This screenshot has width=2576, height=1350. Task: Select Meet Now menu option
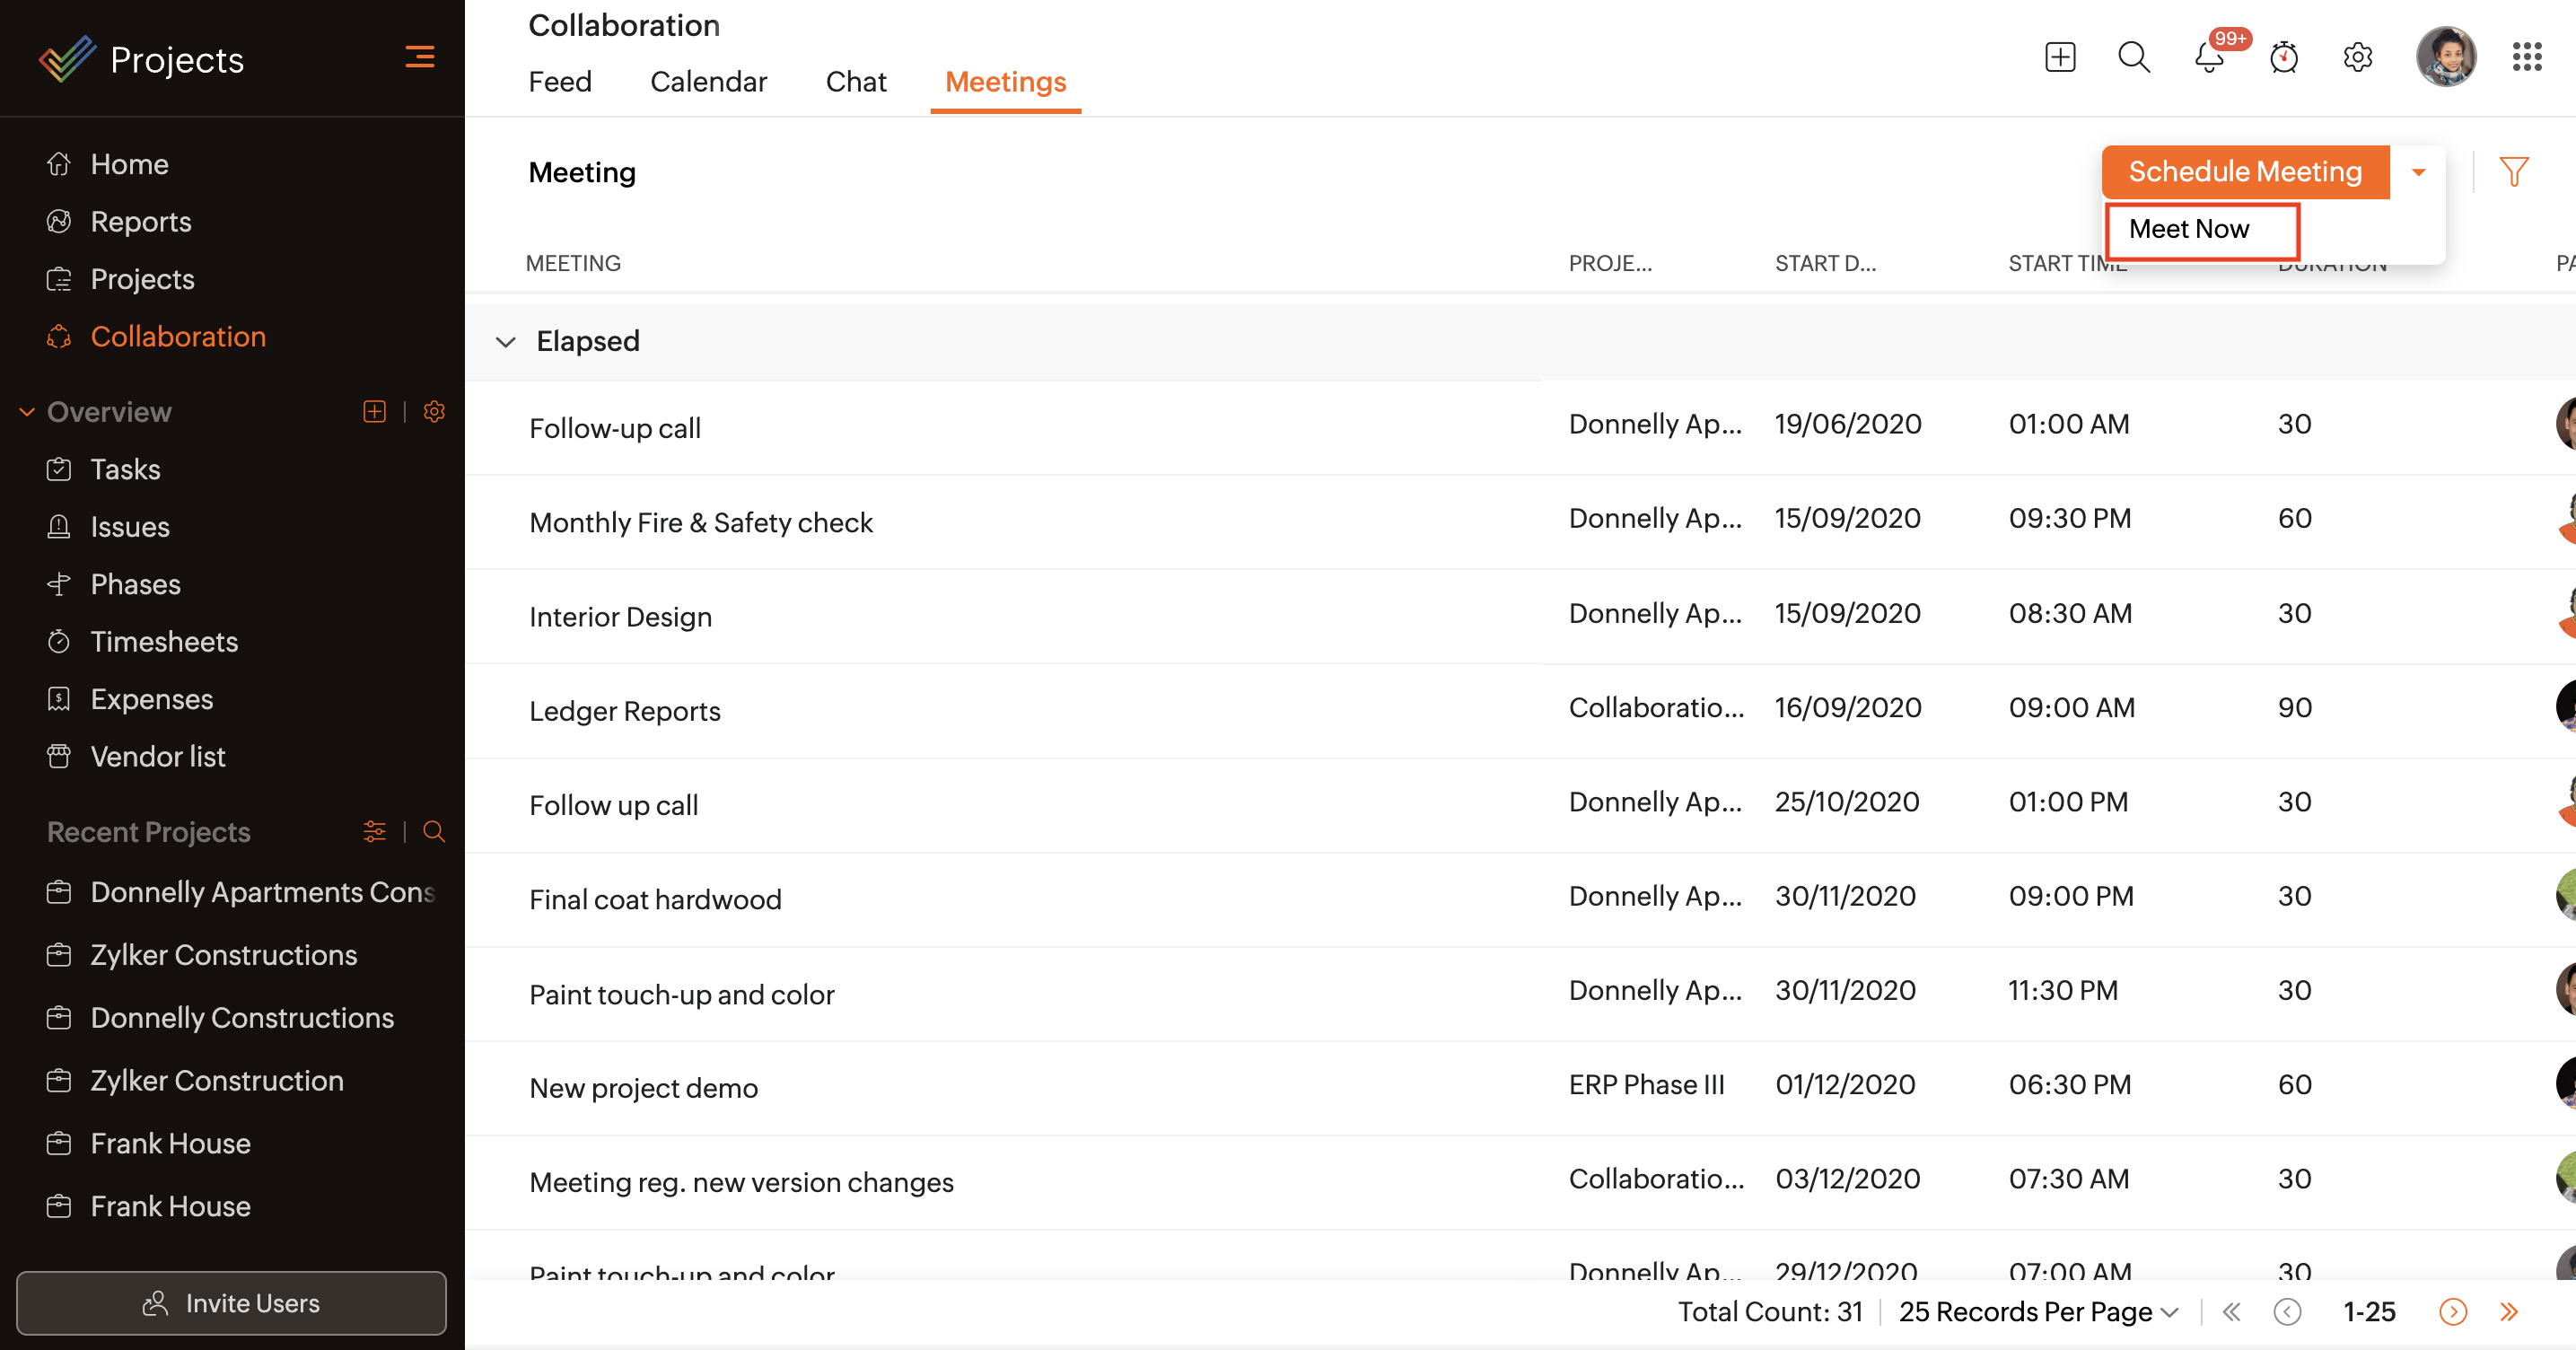coord(2189,229)
